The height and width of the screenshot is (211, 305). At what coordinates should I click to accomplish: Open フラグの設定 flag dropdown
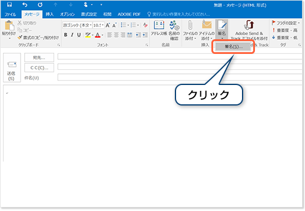click(x=286, y=23)
